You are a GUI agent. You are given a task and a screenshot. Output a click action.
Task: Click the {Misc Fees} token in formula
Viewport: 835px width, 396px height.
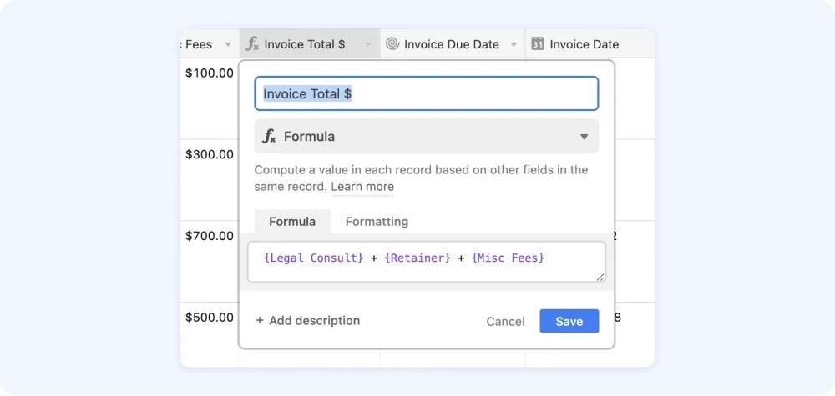(508, 258)
